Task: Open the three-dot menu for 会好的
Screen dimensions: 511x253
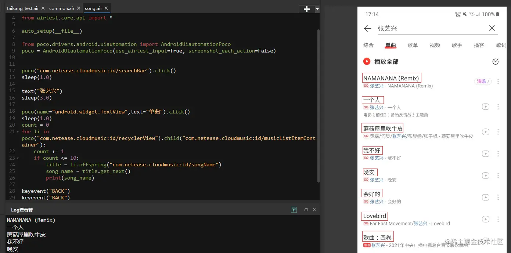Action: pyautogui.click(x=498, y=198)
